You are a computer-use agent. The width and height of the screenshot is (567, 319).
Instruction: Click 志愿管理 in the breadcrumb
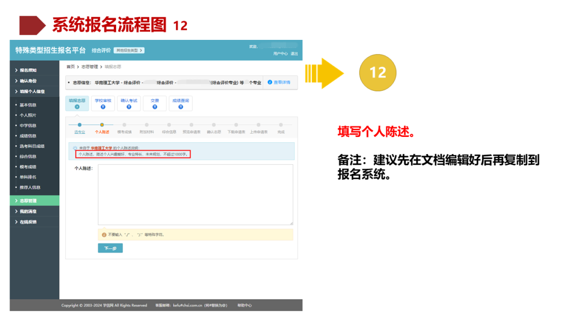click(x=89, y=67)
